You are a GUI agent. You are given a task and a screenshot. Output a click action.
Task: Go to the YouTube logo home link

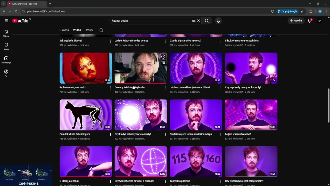[21, 21]
